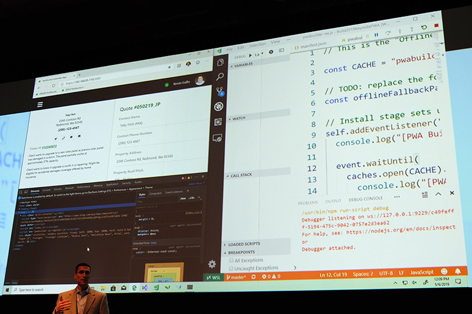
Task: Open the Selection menu in VS Code
Action: coord(257,45)
